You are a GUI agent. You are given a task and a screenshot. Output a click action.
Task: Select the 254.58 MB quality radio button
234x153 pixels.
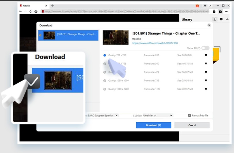pyautogui.click(x=104, y=81)
